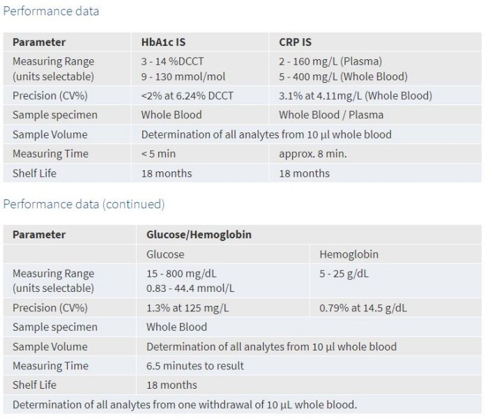Click the Glucose/Hemoglobin column header

(x=199, y=235)
